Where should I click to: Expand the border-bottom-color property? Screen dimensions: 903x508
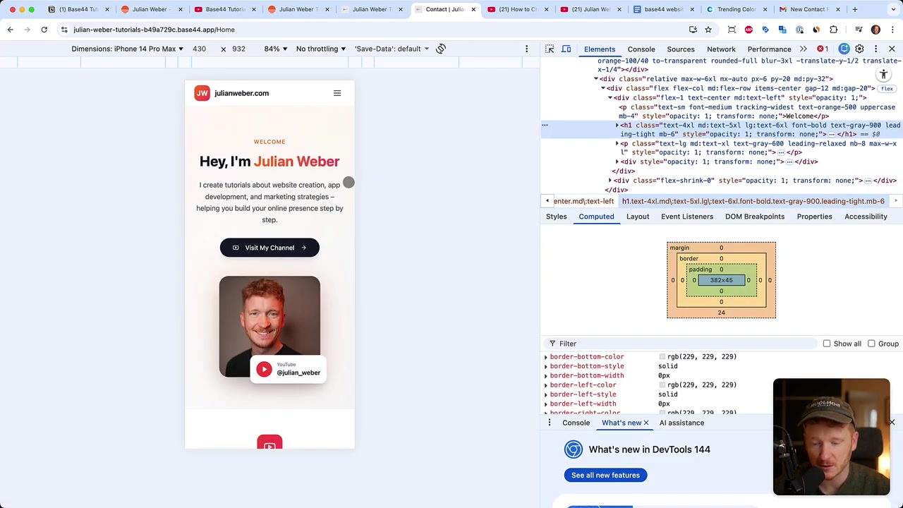[x=546, y=357]
